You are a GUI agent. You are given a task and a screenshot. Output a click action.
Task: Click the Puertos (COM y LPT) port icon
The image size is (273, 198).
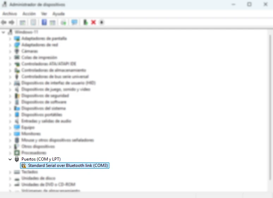(x=17, y=159)
